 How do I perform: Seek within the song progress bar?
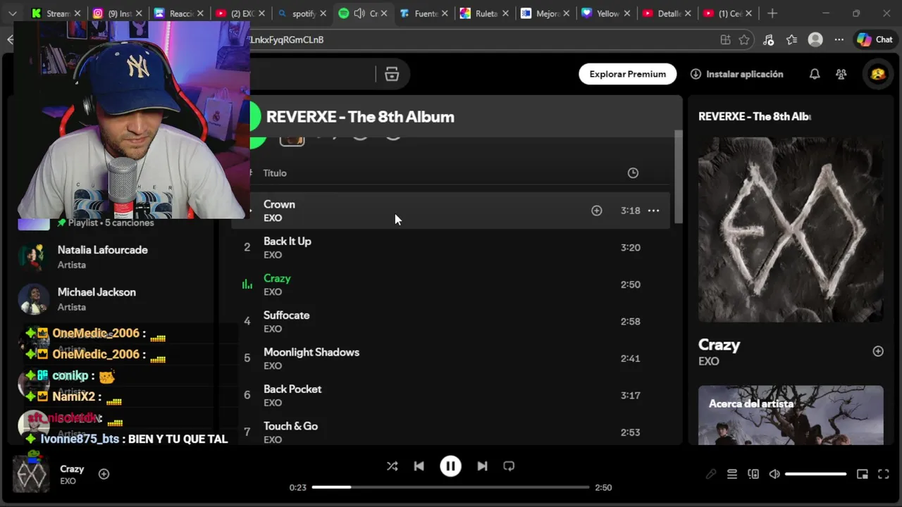[450, 487]
